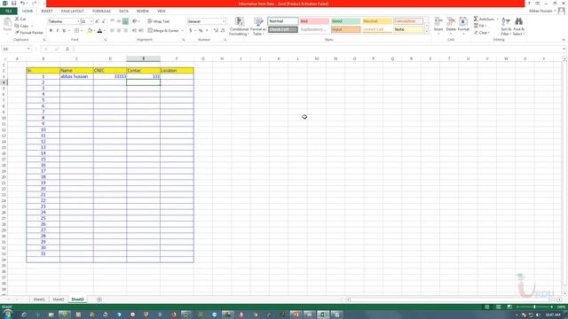Expand the cell styles gallery More arrow
568x319 pixels.
coord(426,32)
